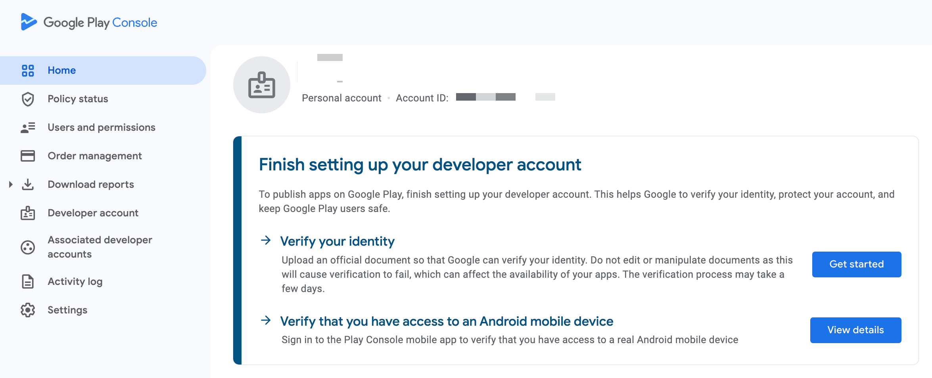Image resolution: width=932 pixels, height=378 pixels.
Task: Click the Finish setting up your developer account heading
Action: tap(420, 165)
